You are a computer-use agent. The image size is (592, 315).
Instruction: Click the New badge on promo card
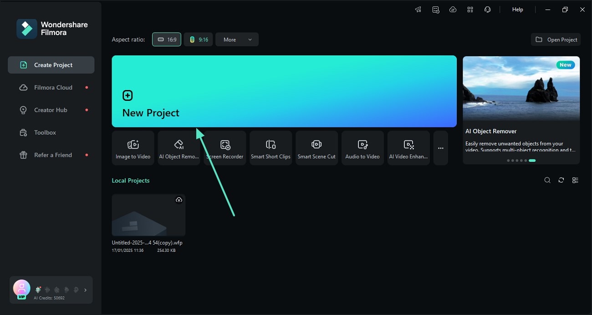pos(566,65)
